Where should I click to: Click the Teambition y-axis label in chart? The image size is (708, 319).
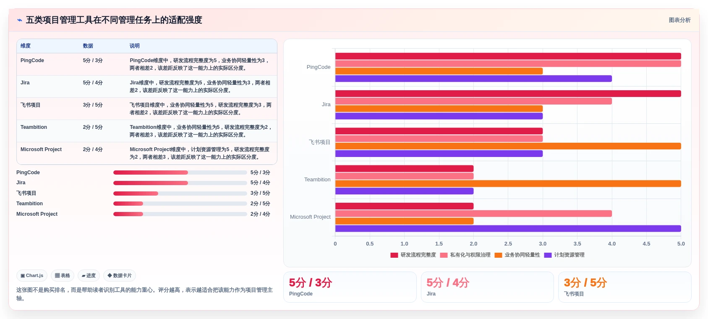tap(317, 180)
